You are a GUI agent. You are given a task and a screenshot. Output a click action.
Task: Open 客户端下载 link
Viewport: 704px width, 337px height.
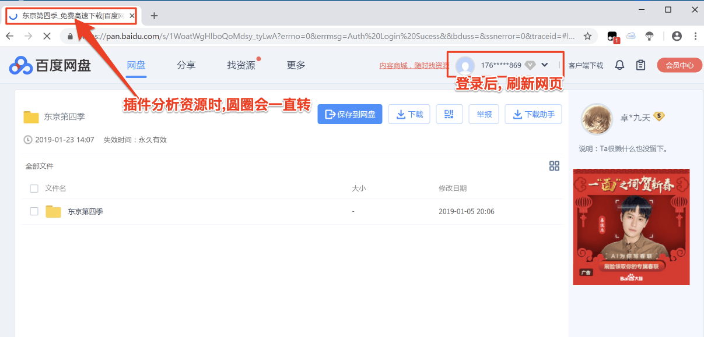[586, 66]
